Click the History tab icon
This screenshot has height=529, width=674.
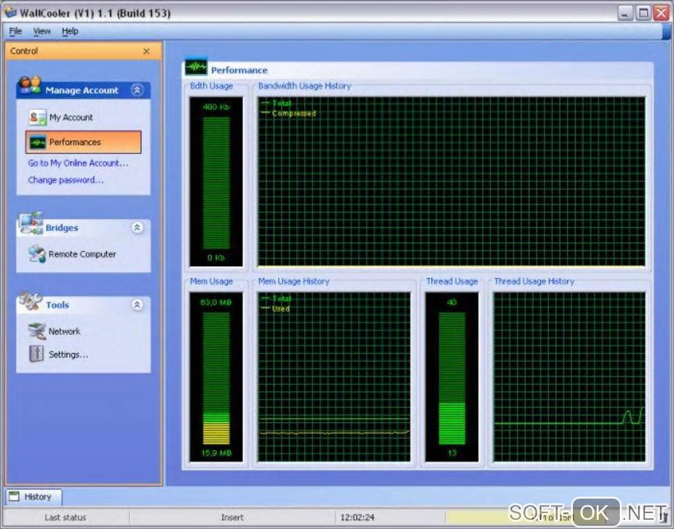tap(14, 497)
